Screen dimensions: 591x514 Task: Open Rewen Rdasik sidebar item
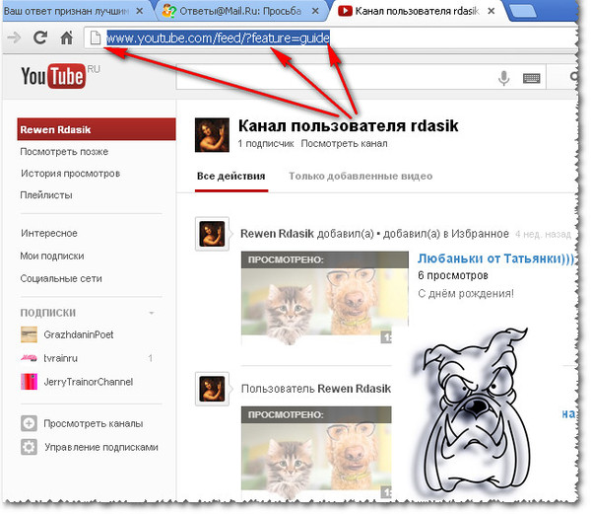point(97,129)
